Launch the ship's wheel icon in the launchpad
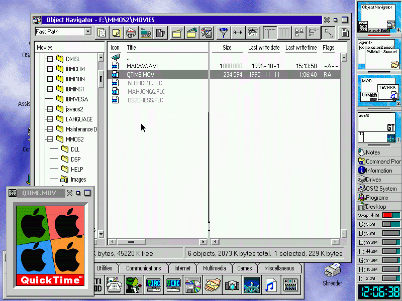The height and width of the screenshot is (301, 402). tap(251, 285)
